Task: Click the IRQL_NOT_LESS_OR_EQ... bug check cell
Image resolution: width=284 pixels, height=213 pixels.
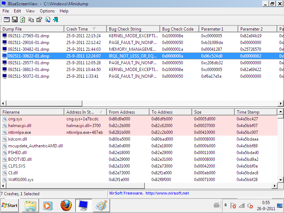Action: 132,56
